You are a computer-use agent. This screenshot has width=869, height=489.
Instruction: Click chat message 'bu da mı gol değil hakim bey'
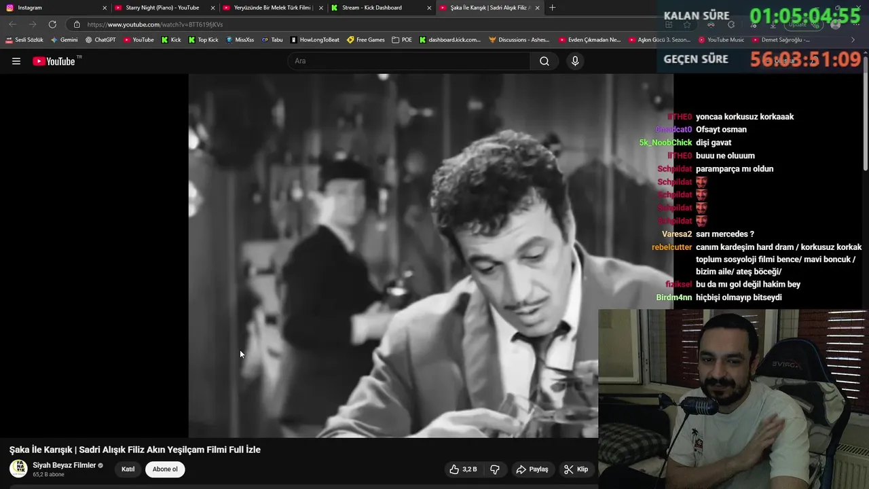point(748,285)
